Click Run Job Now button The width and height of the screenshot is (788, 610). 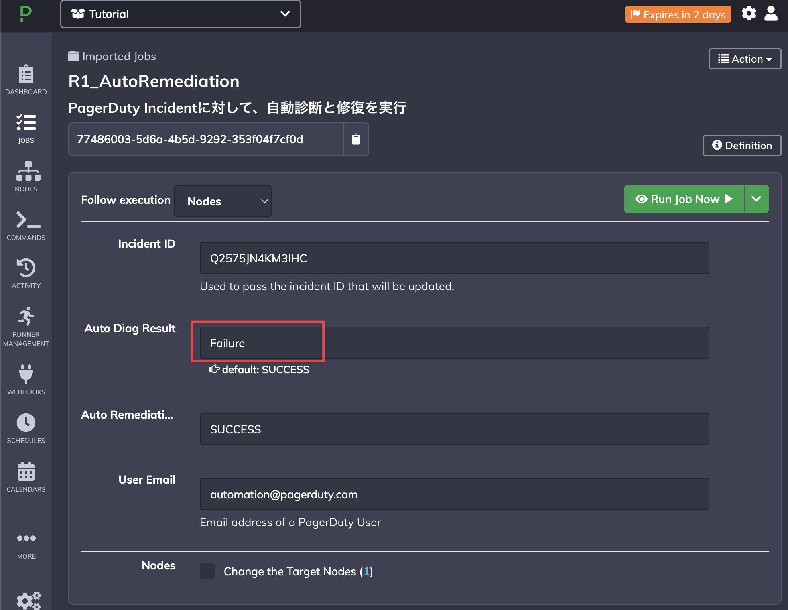tap(684, 199)
